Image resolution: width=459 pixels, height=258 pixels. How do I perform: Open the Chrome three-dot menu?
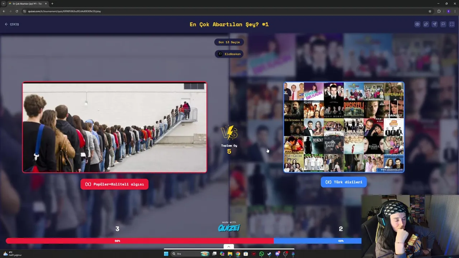point(455,11)
